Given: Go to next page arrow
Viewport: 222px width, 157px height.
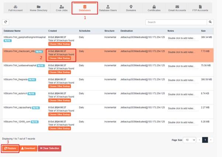Looking at the screenshot, I should tap(211, 140).
